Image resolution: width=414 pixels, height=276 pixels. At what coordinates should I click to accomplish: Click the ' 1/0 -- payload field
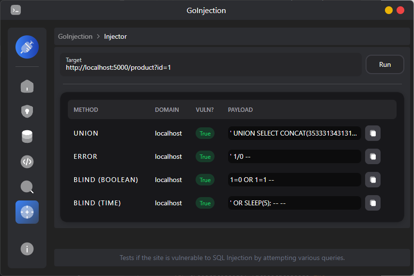(294, 156)
